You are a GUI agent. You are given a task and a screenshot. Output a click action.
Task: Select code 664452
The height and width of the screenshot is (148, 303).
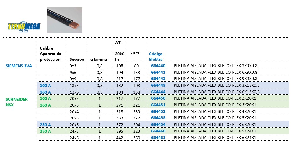click(158, 111)
